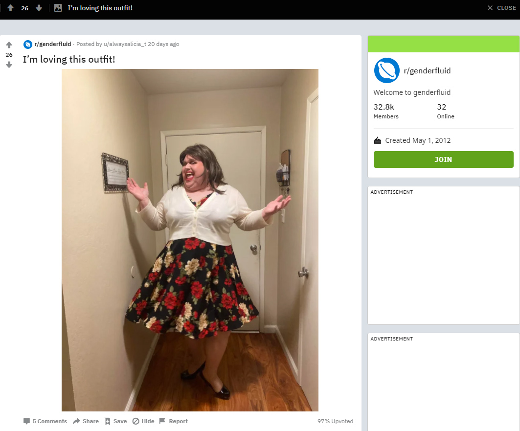This screenshot has width=520, height=431.
Task: Click the '20 days ago' timestamp
Action: coord(163,44)
